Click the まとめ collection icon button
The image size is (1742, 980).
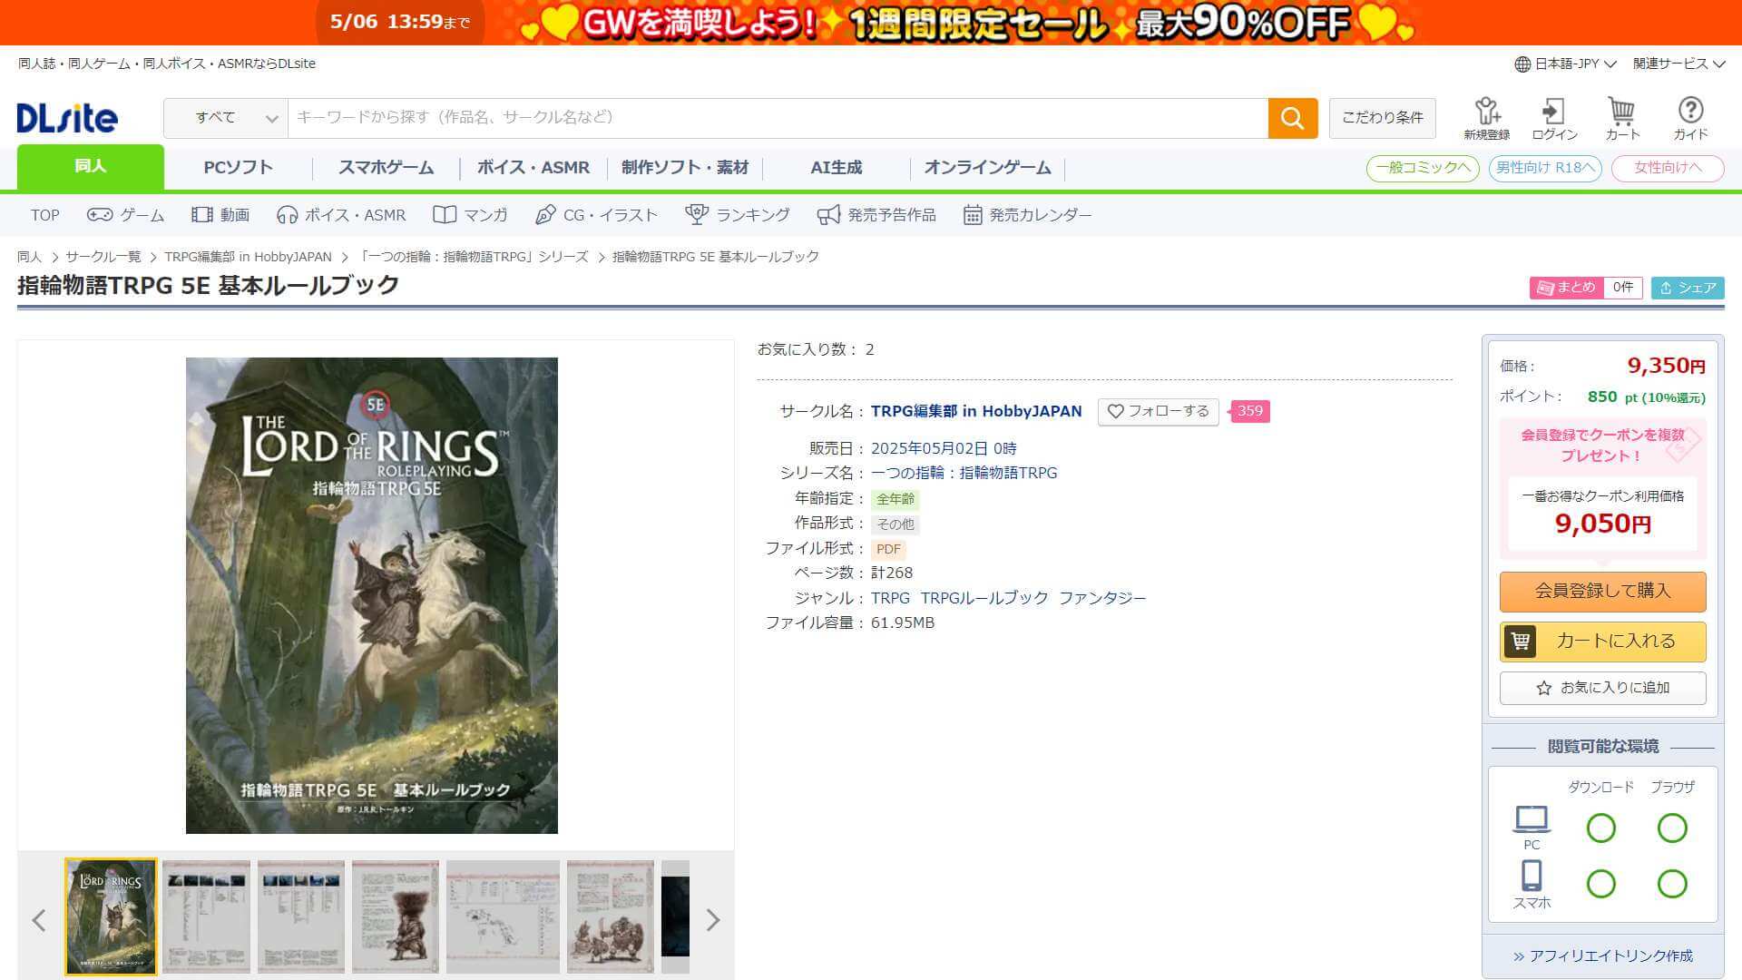tap(1567, 288)
